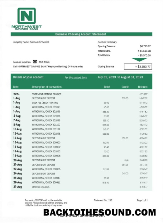
Task: Select WITHDRAWAL/CHECK 301050 entry
Action: (x=46, y=151)
